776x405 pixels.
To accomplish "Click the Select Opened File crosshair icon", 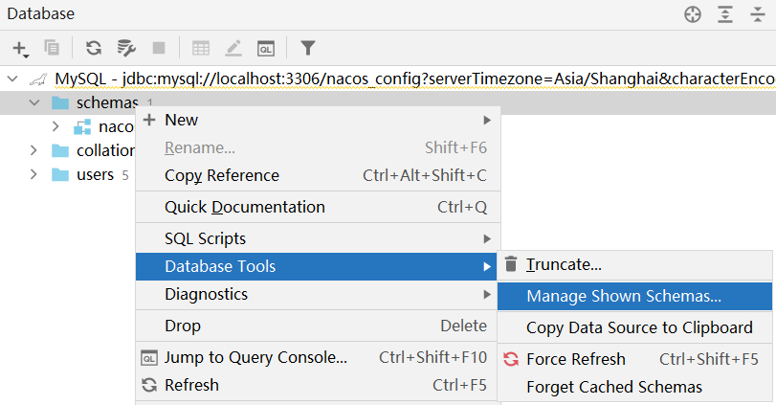I will [693, 14].
